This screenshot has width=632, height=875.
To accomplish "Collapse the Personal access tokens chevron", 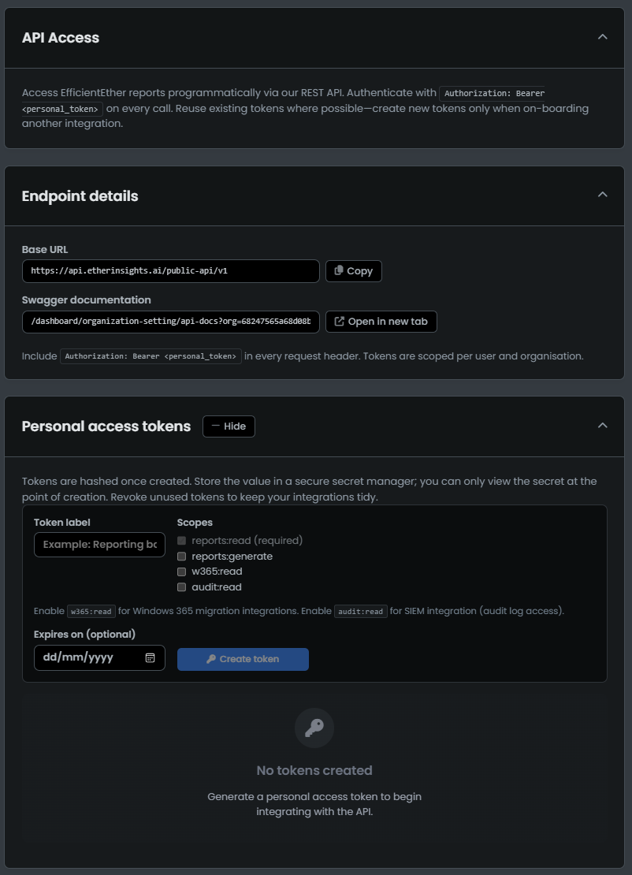I will point(602,426).
